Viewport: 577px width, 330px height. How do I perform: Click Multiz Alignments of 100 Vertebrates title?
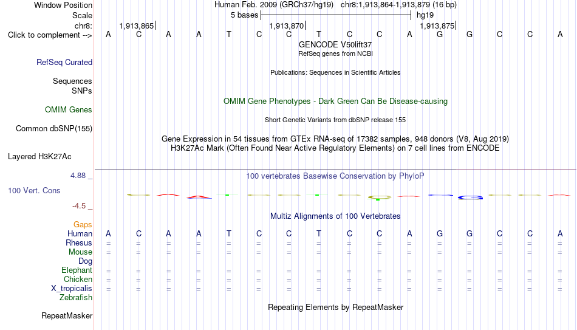click(x=335, y=216)
